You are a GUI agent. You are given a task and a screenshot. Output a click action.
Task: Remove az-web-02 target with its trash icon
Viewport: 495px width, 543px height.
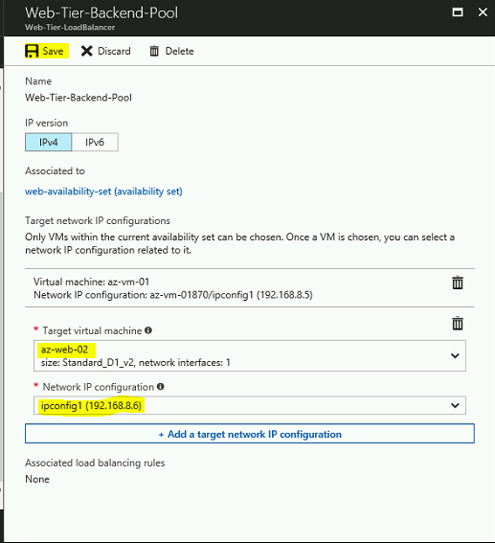[458, 324]
